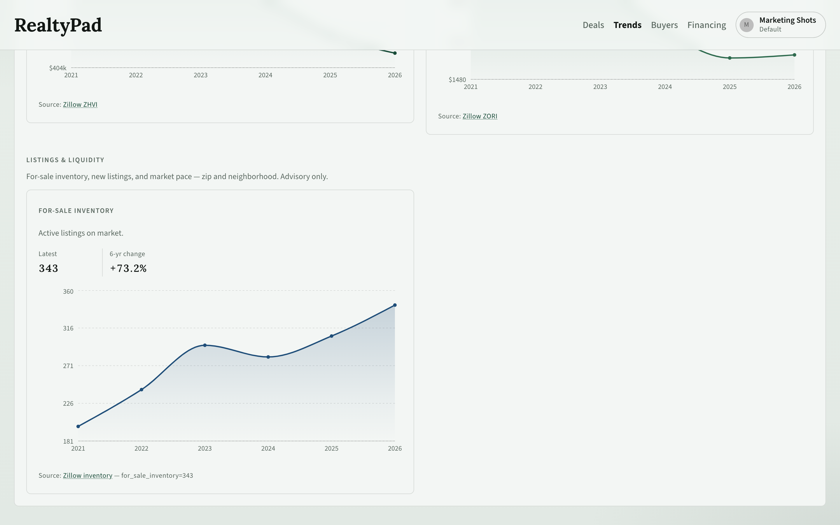The width and height of the screenshot is (840, 525).
Task: Switch to the Financing tab
Action: click(x=706, y=25)
